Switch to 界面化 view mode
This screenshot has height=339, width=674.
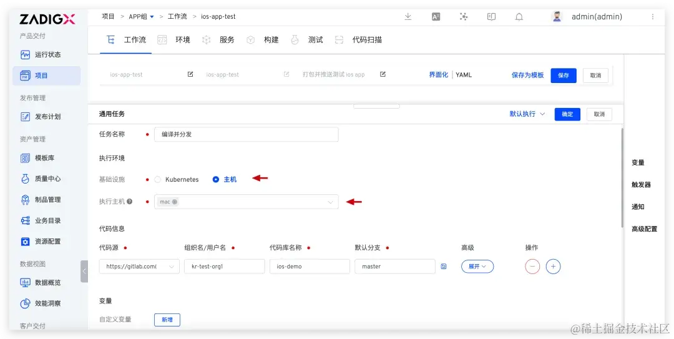coord(439,75)
